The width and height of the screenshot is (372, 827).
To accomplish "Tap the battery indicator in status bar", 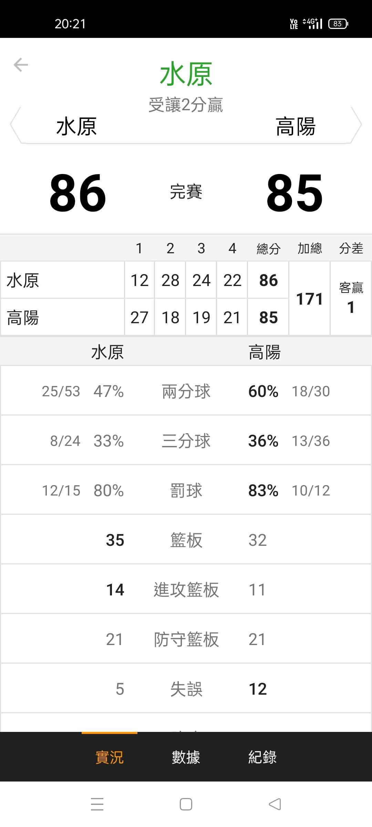I will [338, 23].
